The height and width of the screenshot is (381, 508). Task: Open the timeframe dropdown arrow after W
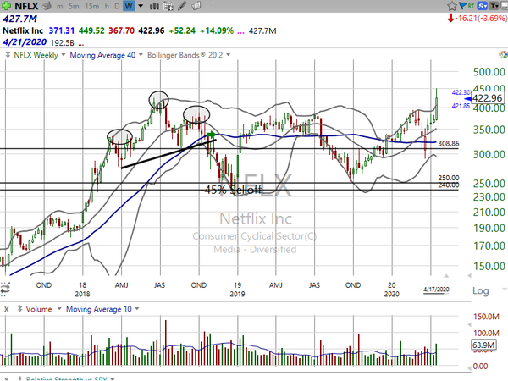(141, 6)
